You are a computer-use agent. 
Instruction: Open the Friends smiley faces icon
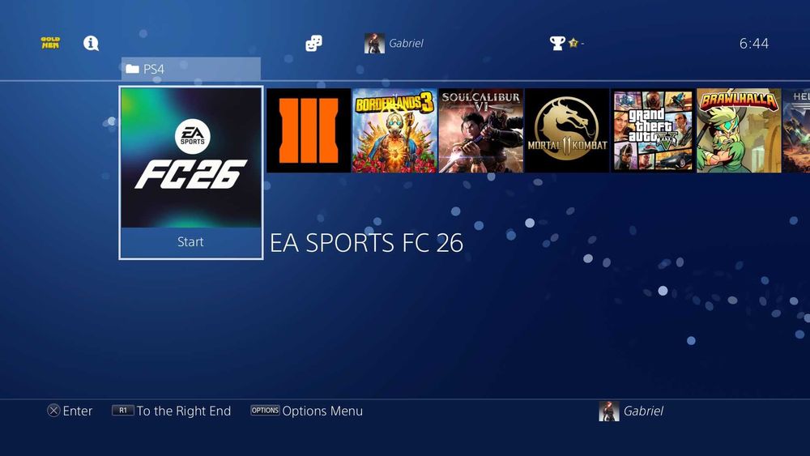click(313, 43)
